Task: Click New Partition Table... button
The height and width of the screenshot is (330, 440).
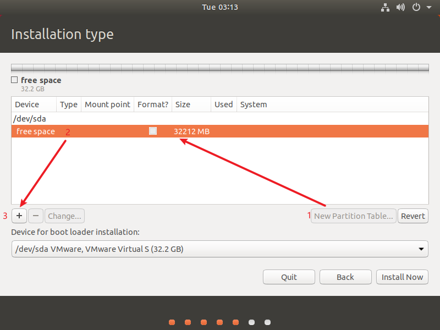Action: (353, 216)
